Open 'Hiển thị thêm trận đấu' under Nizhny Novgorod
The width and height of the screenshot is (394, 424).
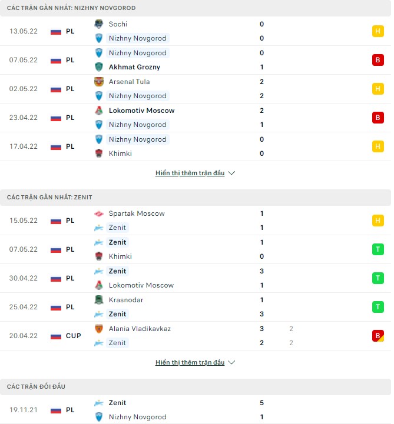190,173
